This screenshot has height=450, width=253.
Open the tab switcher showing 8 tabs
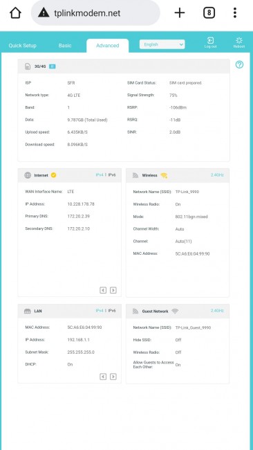click(x=209, y=13)
